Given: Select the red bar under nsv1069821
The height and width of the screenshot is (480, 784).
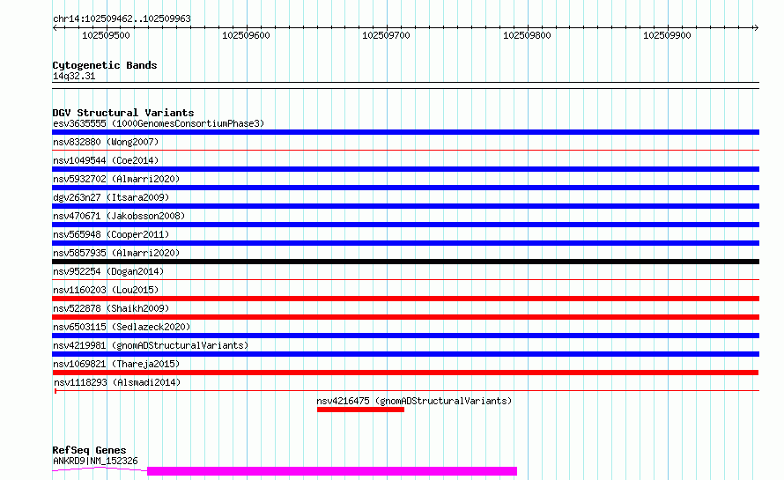Looking at the screenshot, I should [x=405, y=373].
